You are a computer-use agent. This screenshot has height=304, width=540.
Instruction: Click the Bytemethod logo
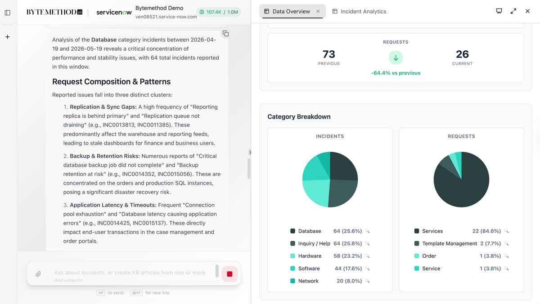54,12
